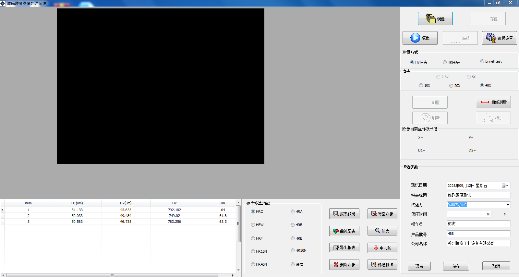Click 删除数据 delete data button

(344, 265)
